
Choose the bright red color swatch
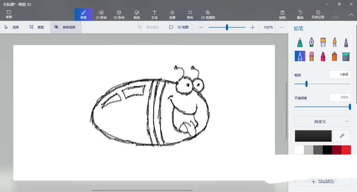[346, 150]
